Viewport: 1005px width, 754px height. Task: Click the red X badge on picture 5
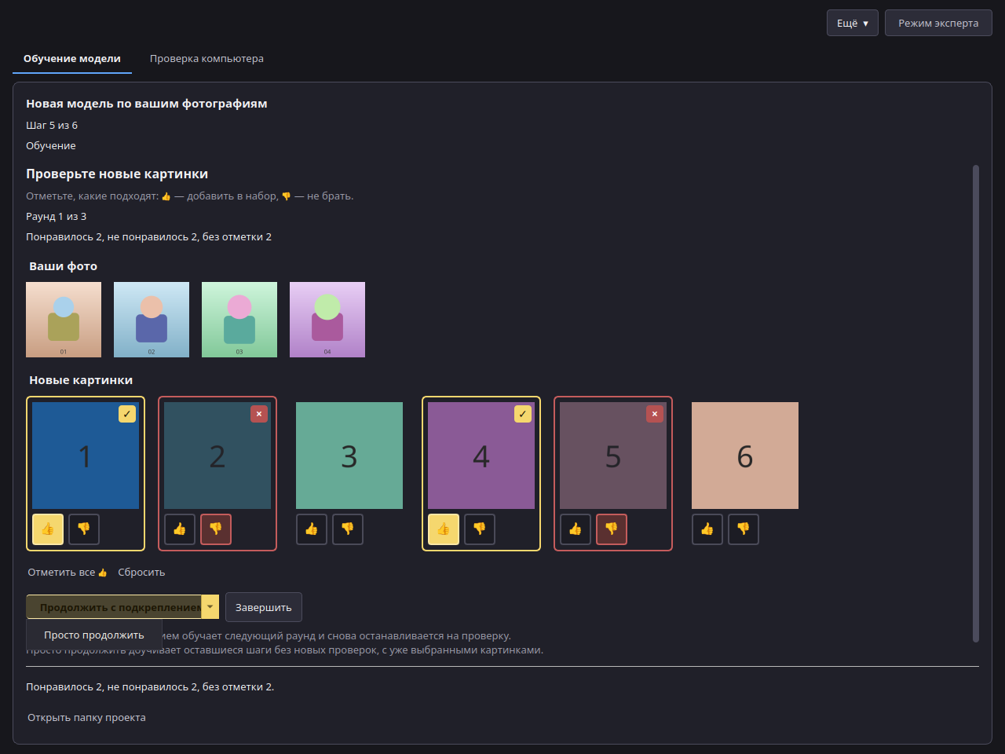pos(655,414)
